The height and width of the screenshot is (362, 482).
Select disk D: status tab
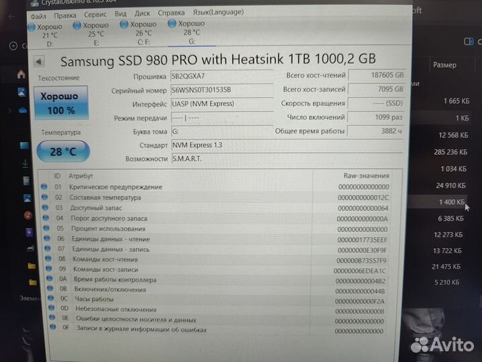46,35
